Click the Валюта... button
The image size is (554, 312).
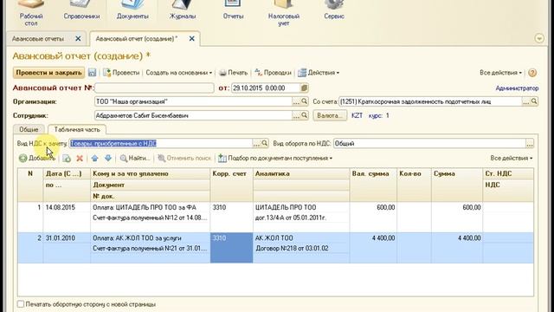[x=330, y=115]
